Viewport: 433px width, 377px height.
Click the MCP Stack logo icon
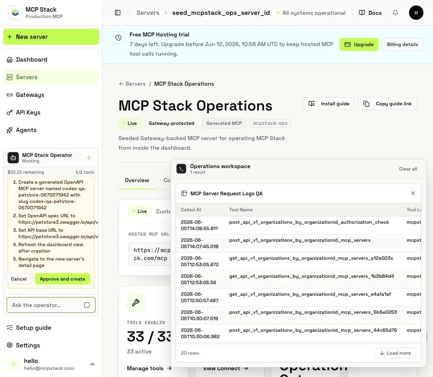point(15,13)
